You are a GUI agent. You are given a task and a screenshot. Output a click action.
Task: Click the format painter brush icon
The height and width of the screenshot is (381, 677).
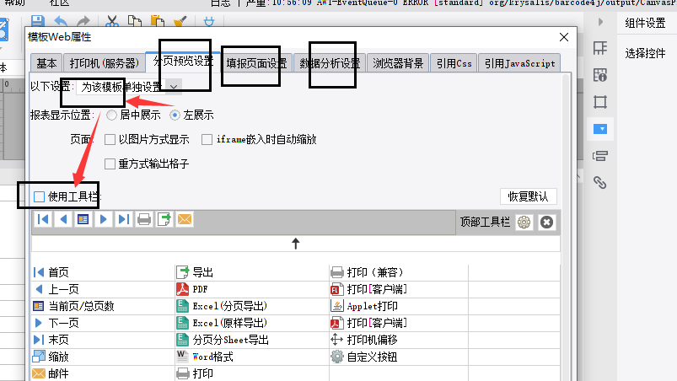180,21
